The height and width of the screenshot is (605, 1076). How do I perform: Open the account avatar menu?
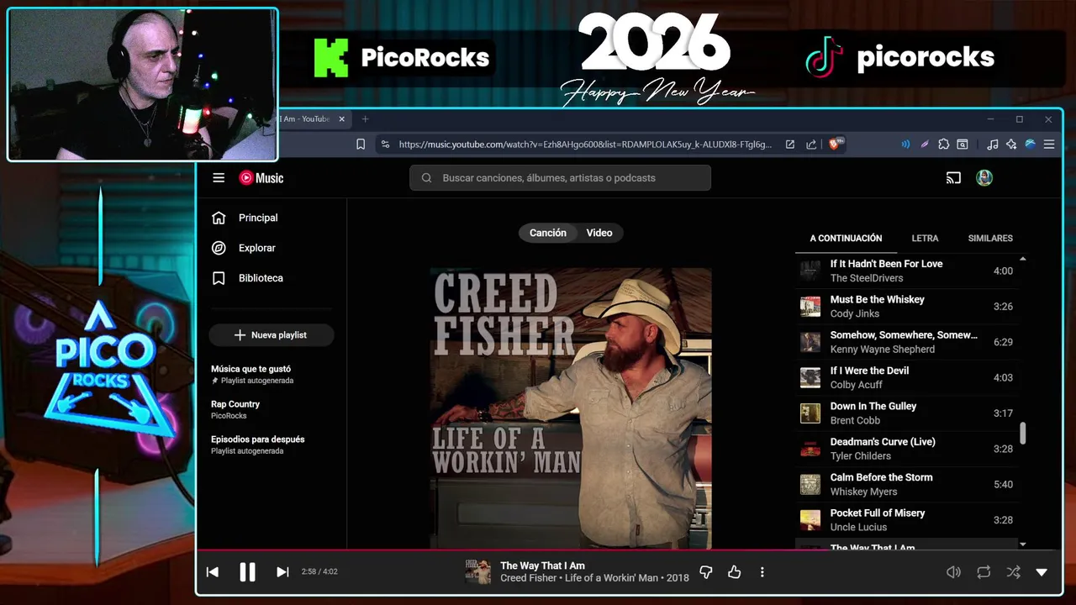(x=984, y=178)
